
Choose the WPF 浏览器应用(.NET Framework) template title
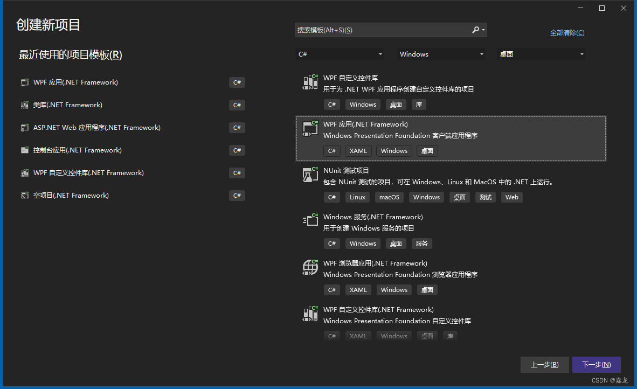coord(376,263)
